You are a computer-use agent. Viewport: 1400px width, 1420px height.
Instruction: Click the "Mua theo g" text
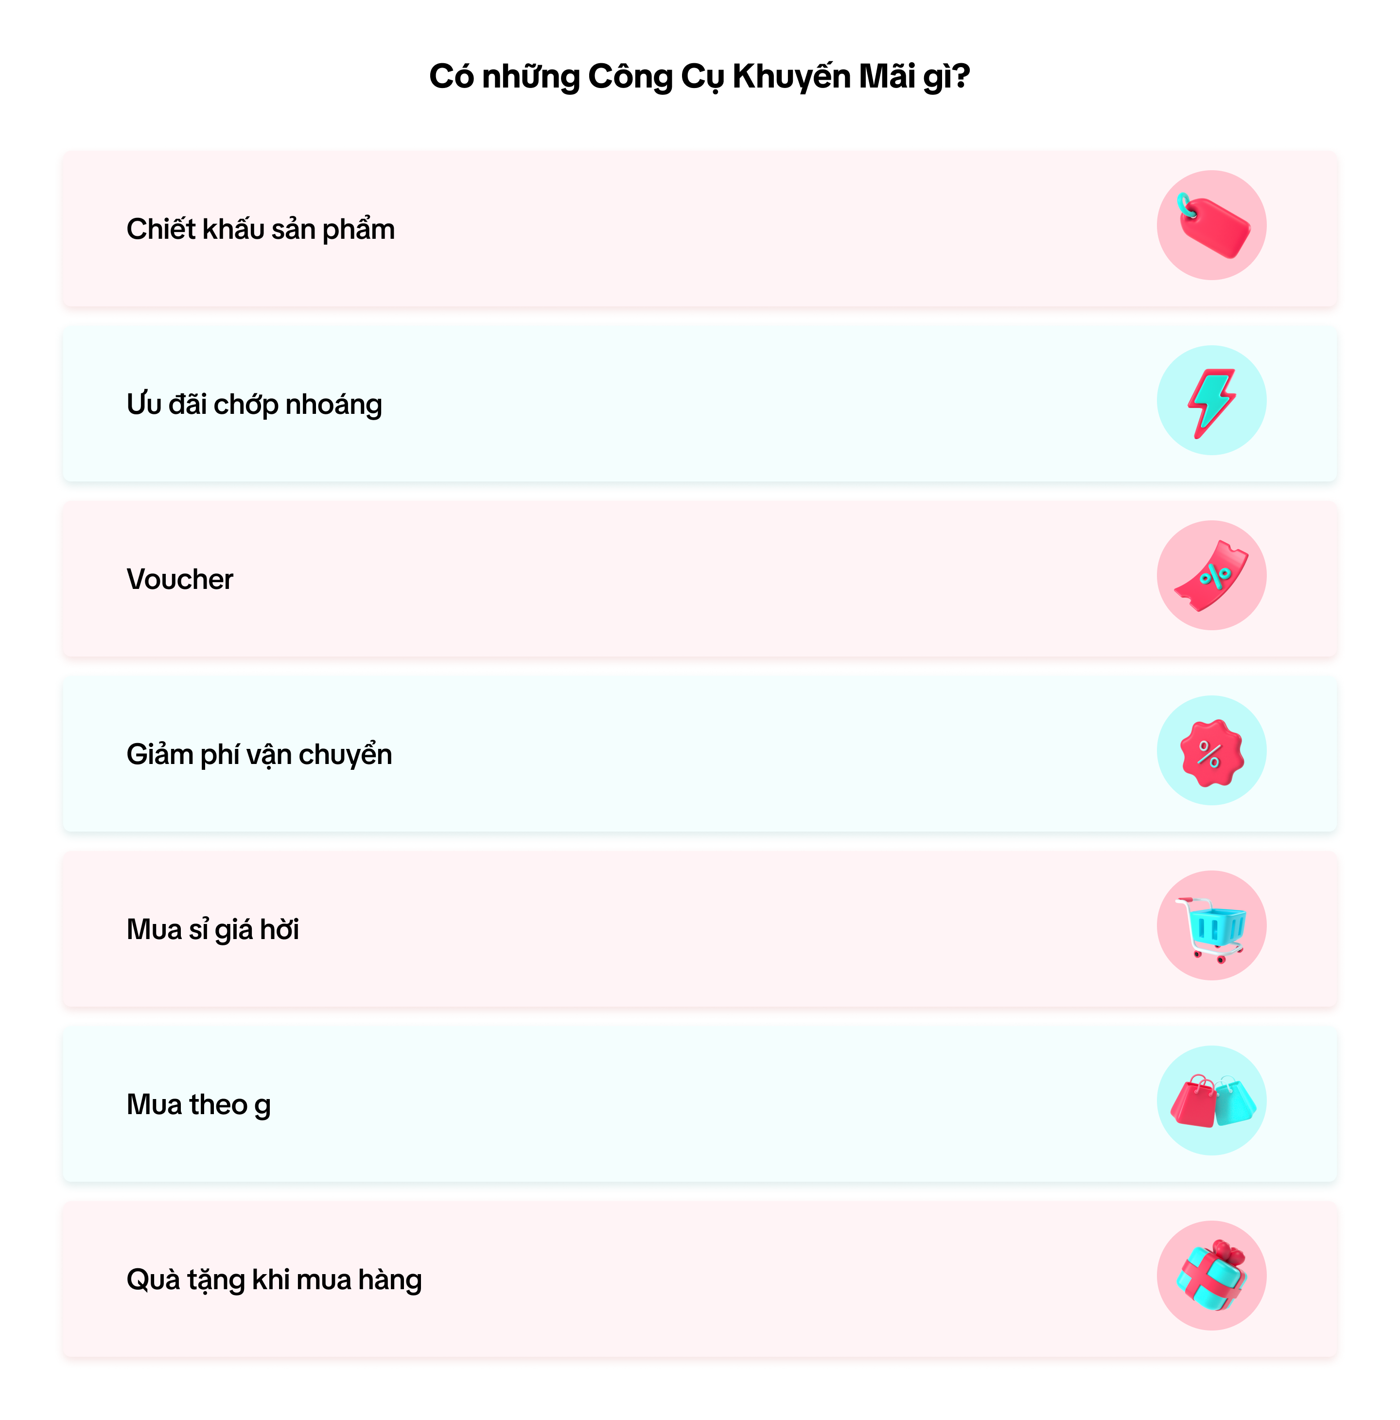click(x=198, y=1105)
